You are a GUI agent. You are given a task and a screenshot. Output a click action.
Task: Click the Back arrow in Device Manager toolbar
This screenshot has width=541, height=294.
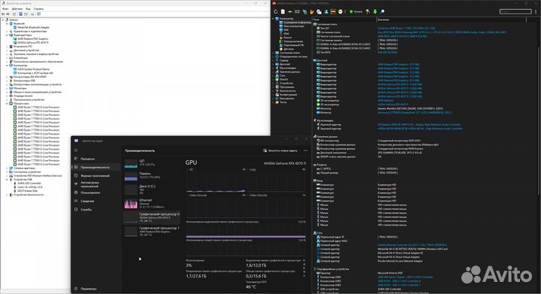point(3,14)
